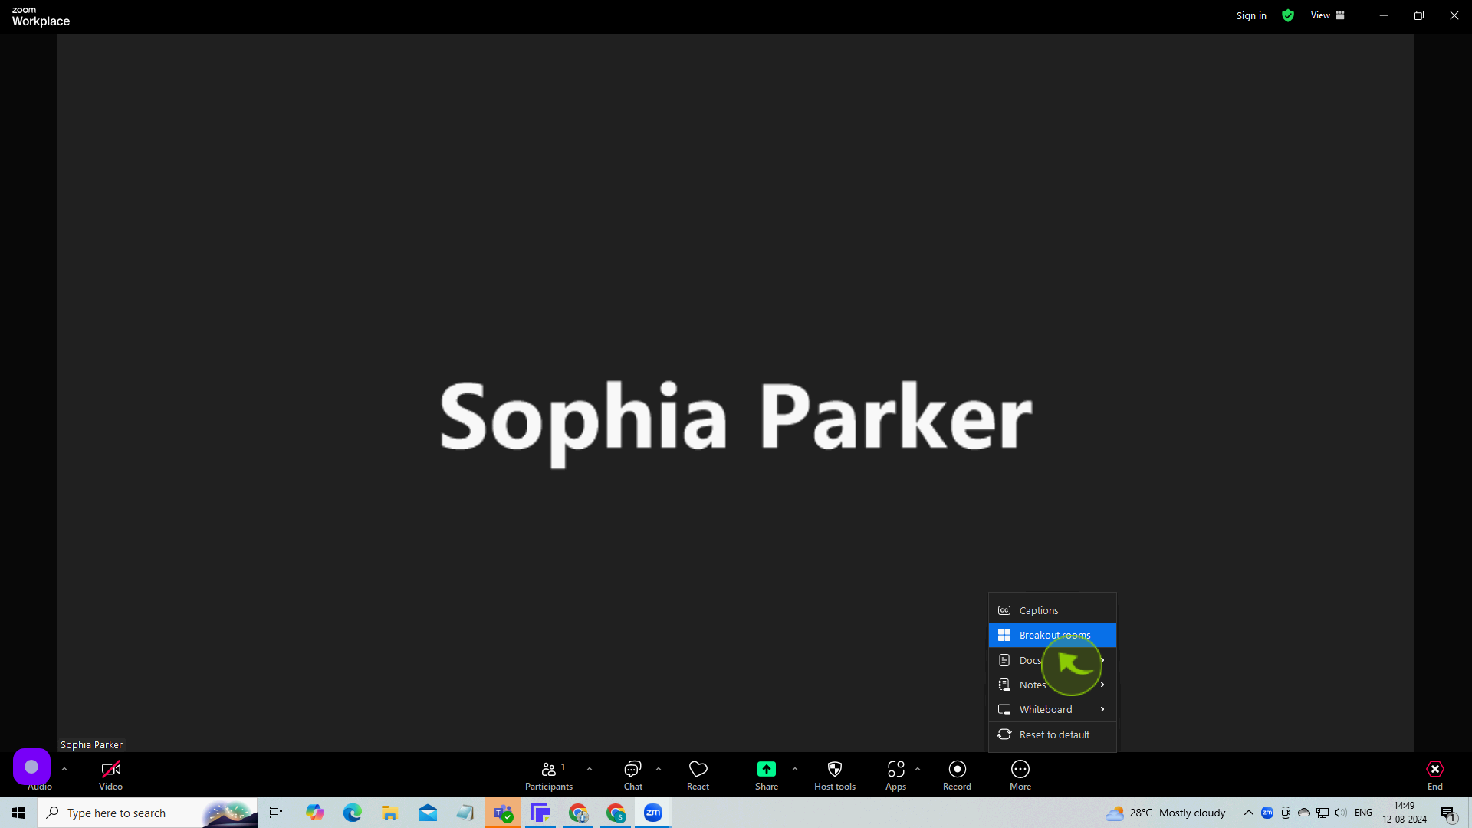Click the Sign in link
Screen dimensions: 1472x828
(1251, 15)
